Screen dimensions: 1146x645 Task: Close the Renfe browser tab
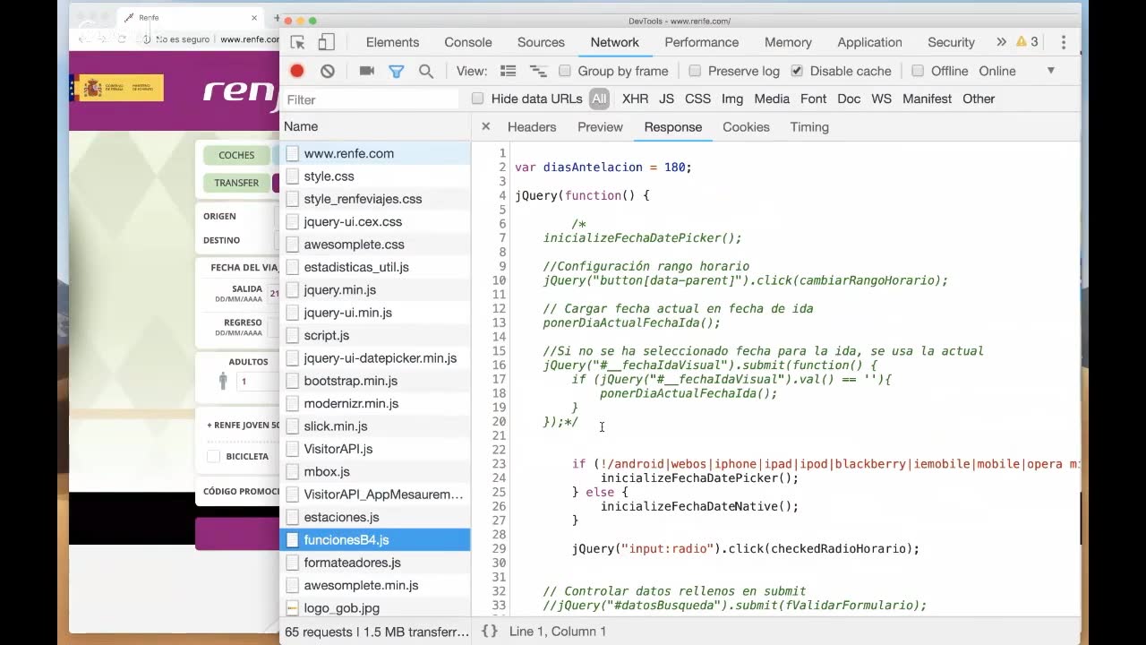click(254, 18)
